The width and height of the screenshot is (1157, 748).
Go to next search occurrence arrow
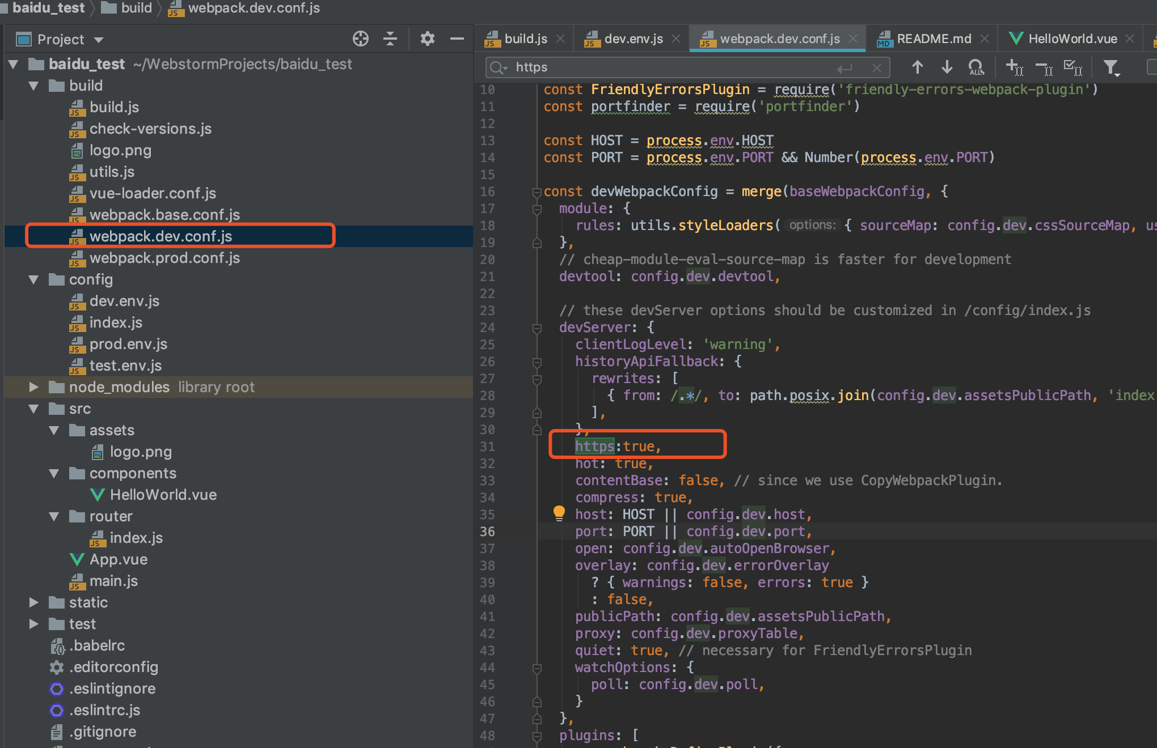[x=947, y=67]
